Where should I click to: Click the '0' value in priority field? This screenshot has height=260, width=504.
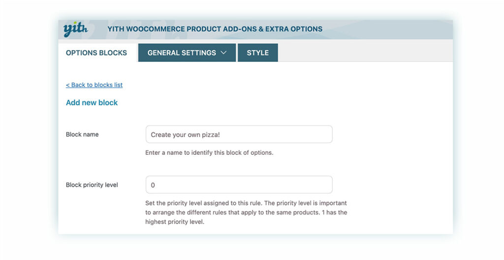153,185
